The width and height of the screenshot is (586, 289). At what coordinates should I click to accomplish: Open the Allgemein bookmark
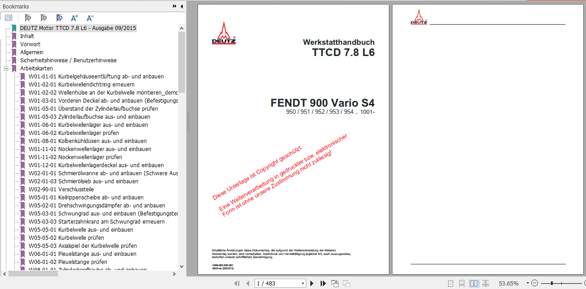tap(31, 52)
